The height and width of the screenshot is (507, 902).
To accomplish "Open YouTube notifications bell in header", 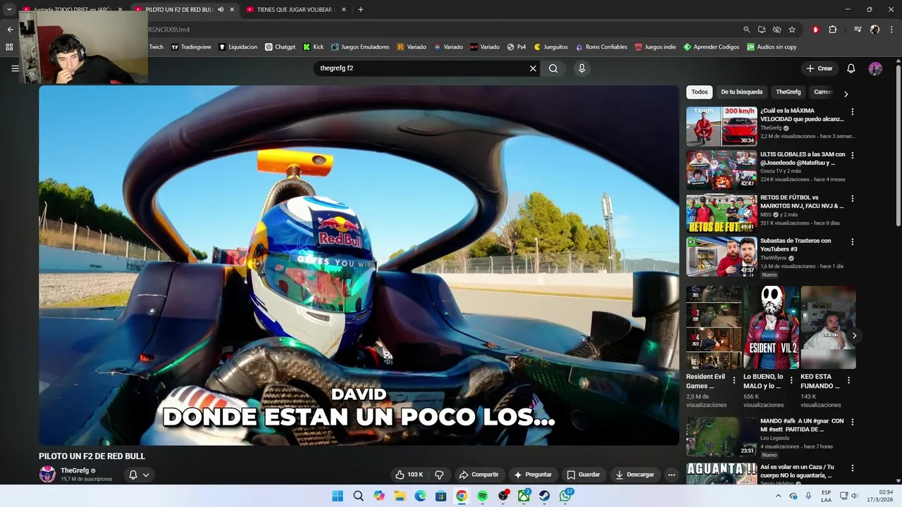I will [x=851, y=68].
